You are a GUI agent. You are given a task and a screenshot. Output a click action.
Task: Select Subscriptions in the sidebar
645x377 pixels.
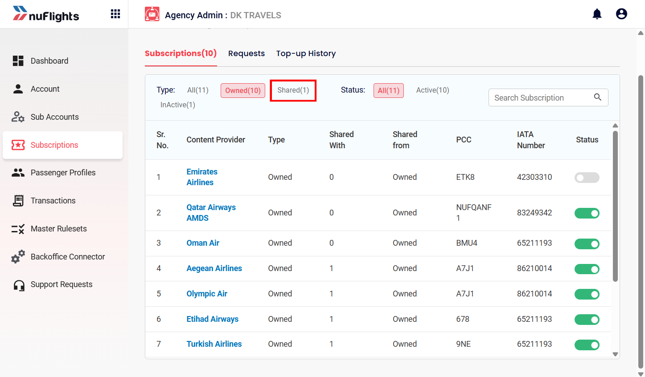(62, 145)
